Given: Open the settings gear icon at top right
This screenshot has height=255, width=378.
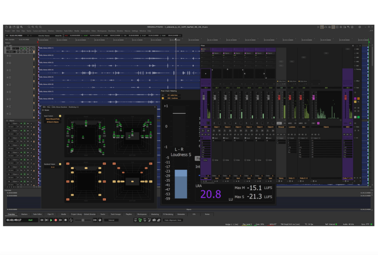Looking at the screenshot, I should click(360, 27).
